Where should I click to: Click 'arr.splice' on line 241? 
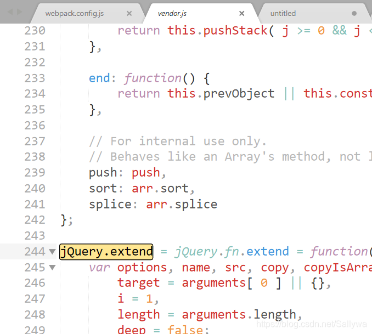coord(182,205)
